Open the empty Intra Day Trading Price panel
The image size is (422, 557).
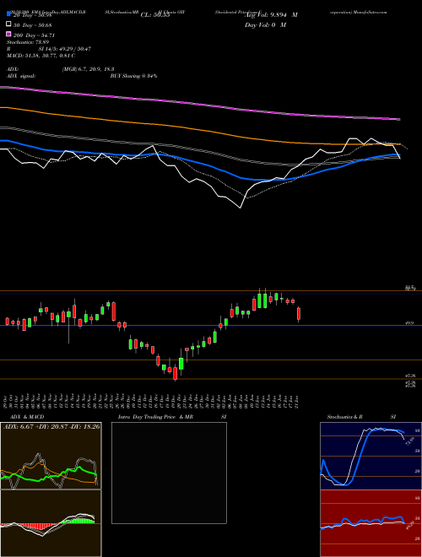pos(169,473)
